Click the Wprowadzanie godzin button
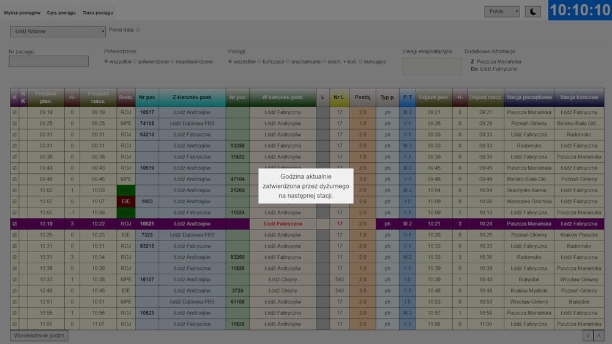The image size is (612, 344). (39, 335)
